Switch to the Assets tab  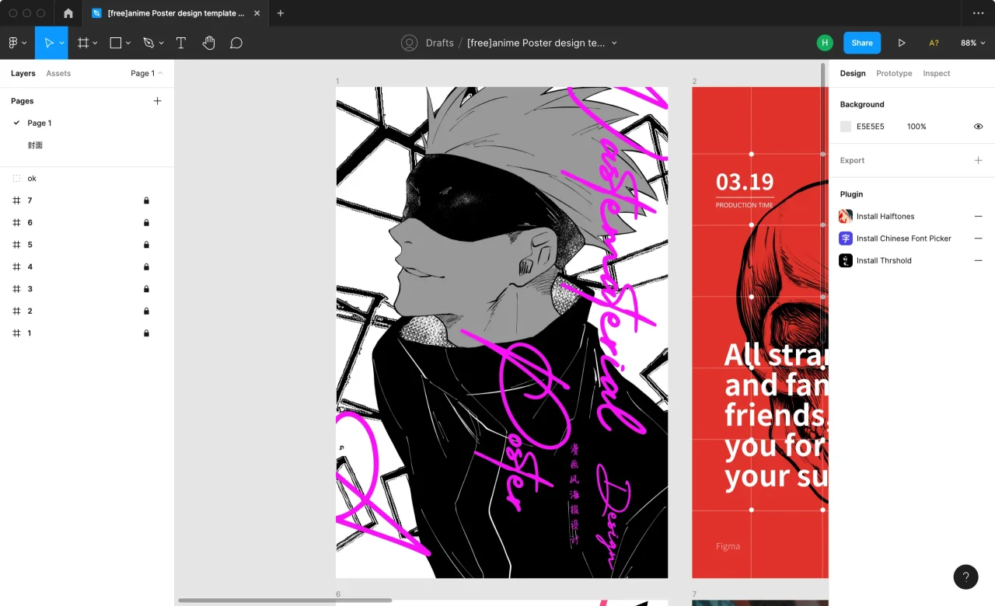tap(58, 73)
